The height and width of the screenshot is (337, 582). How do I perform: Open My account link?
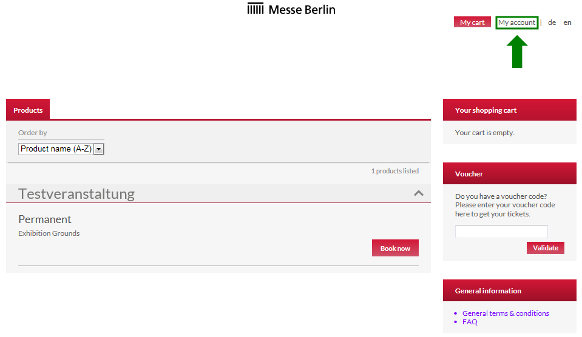coord(516,22)
